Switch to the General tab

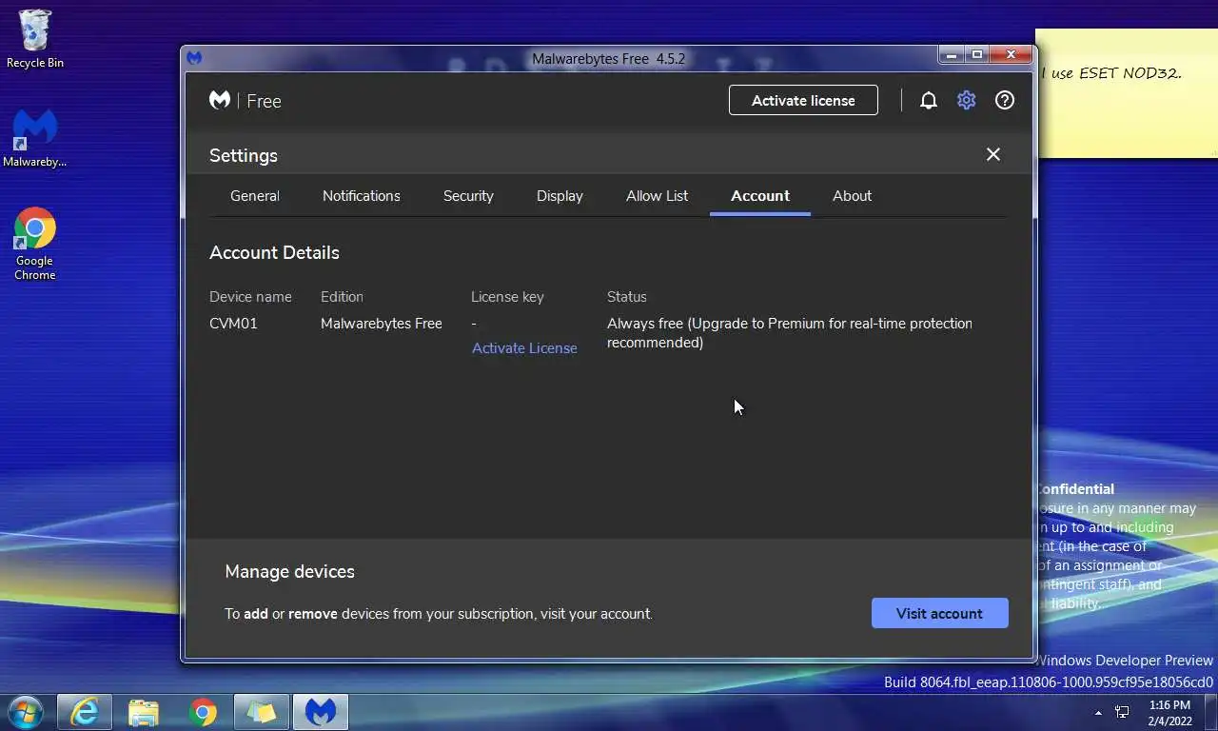(255, 195)
